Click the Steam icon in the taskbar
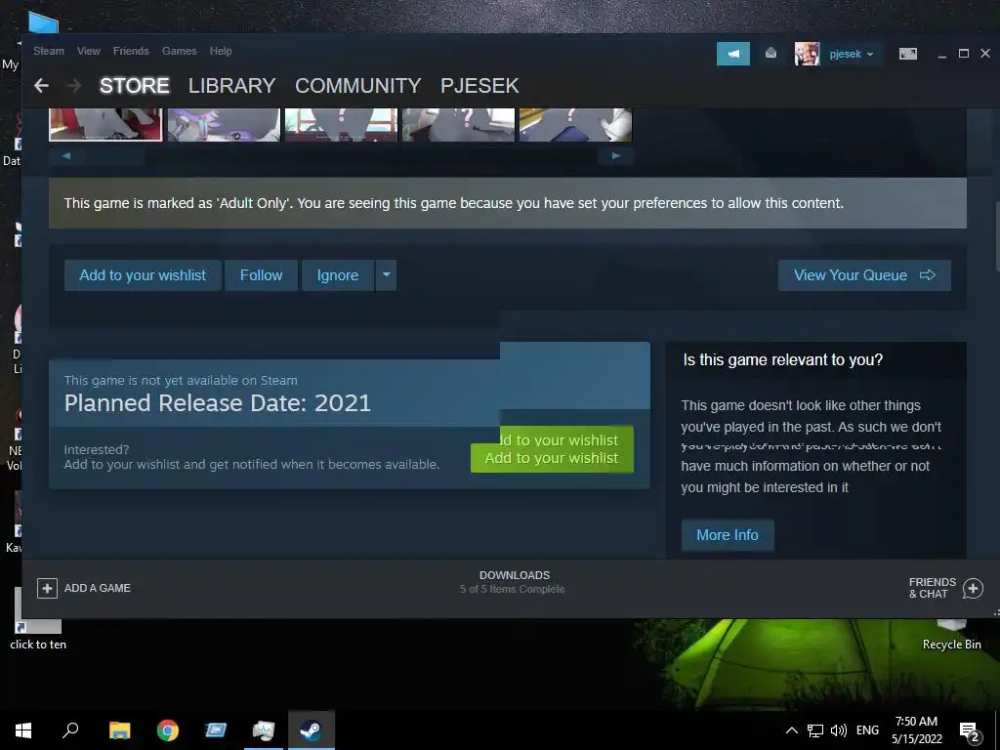 [x=312, y=730]
